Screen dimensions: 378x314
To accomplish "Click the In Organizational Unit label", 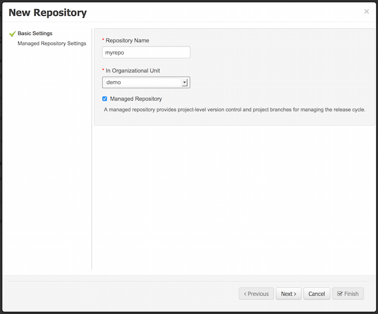I will coord(133,71).
